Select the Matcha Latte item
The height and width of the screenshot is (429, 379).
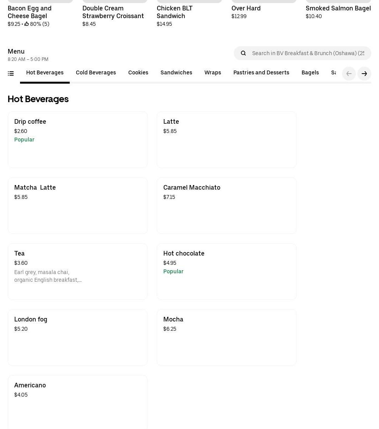pyautogui.click(x=77, y=205)
